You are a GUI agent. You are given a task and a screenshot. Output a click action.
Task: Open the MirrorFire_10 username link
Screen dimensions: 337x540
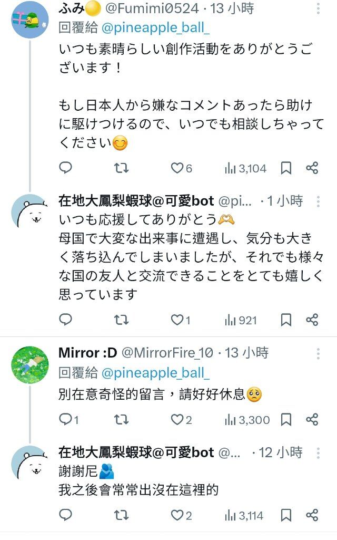[x=167, y=353]
